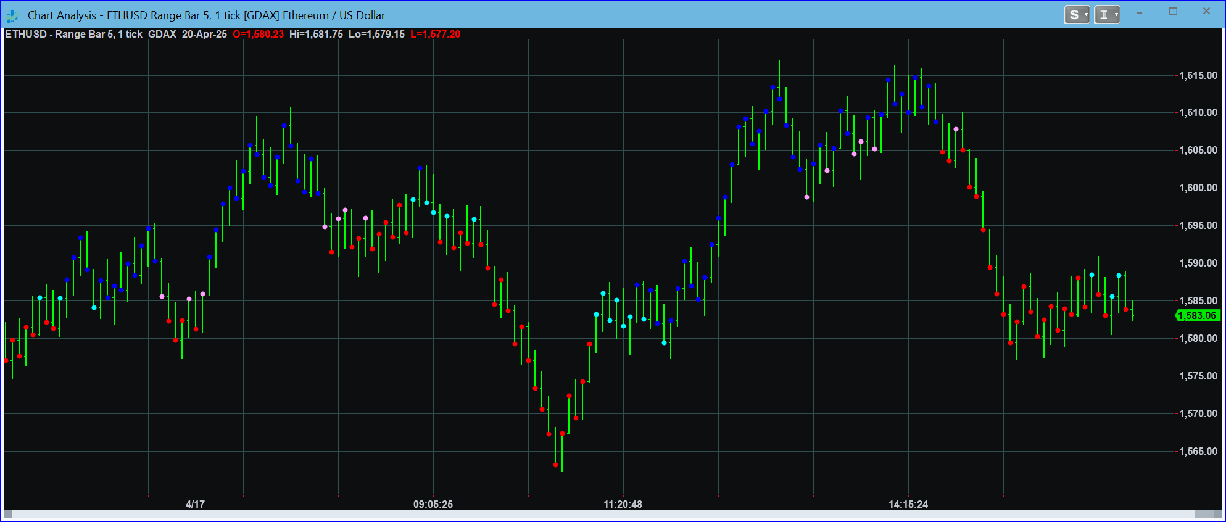The width and height of the screenshot is (1226, 522).
Task: Click the green 1,583.06 current price tag
Action: 1198,315
